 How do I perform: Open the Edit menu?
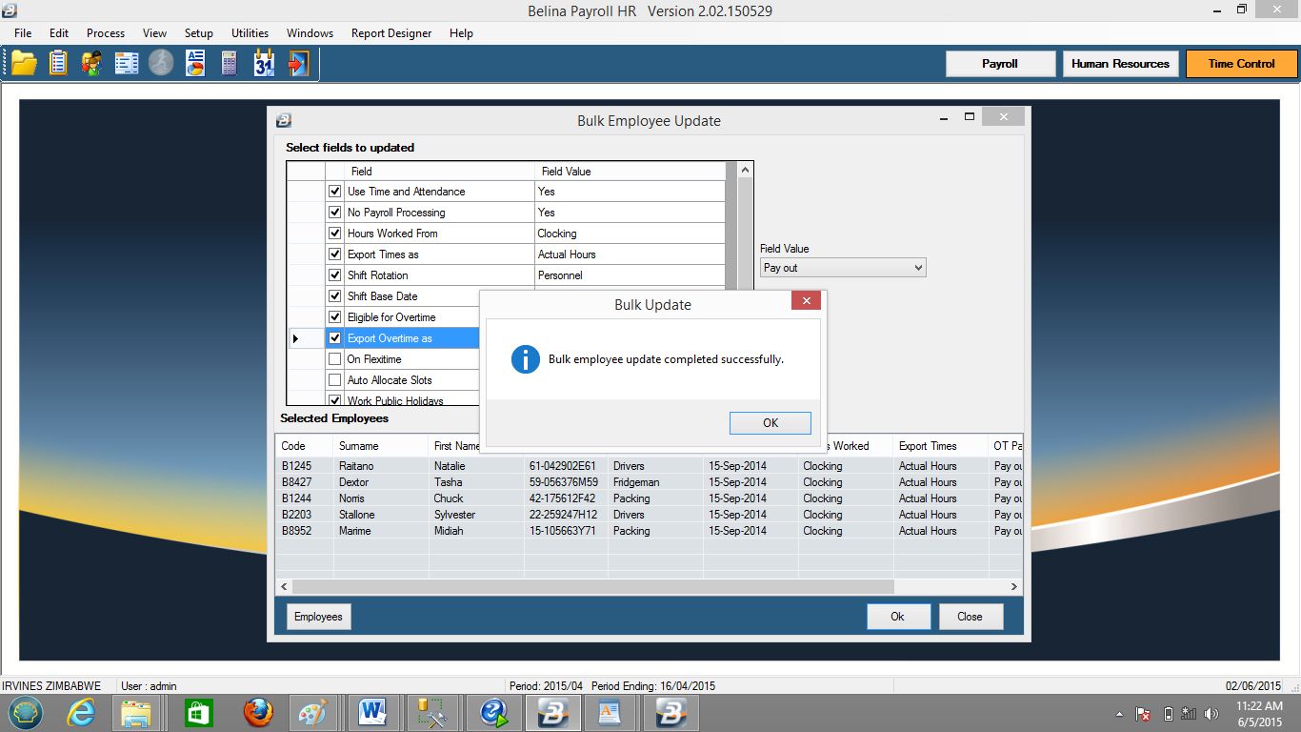click(x=59, y=33)
